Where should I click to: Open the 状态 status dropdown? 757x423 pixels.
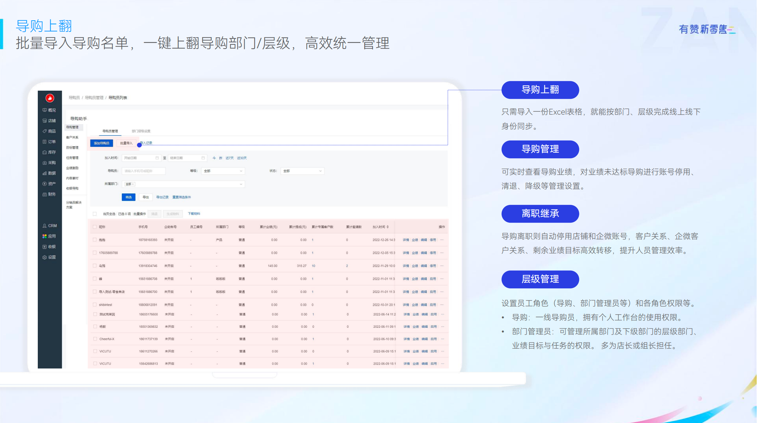coord(302,171)
